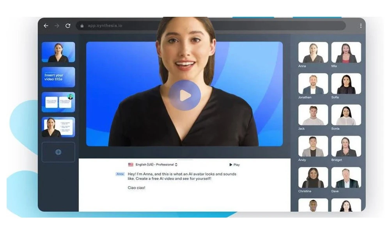Reload the page using the refresh icon

pos(67,25)
